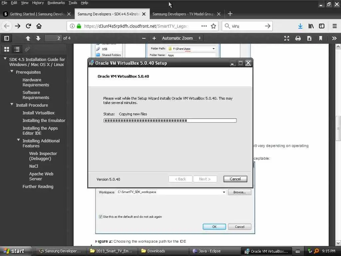Show PDF thumbnails view

(7, 49)
